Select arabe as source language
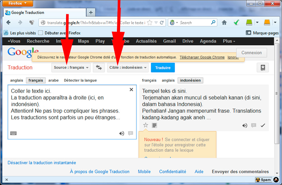This screenshot has width=282, height=185. coord(53,80)
